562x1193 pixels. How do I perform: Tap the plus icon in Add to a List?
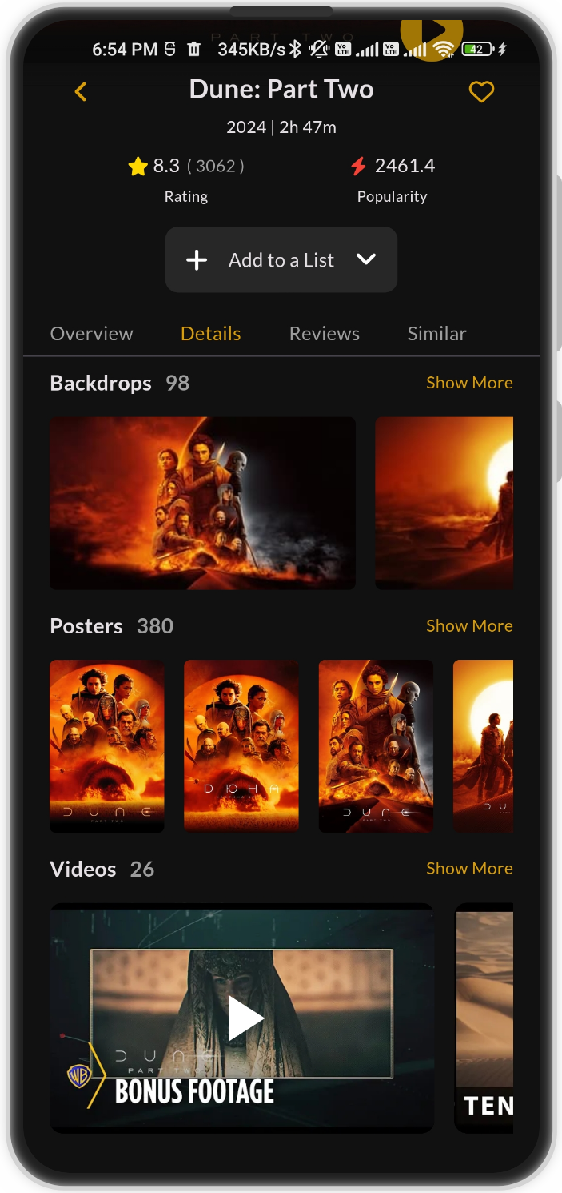[x=197, y=260]
